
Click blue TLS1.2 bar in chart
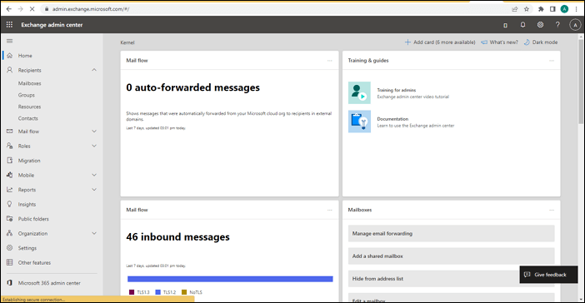230,279
